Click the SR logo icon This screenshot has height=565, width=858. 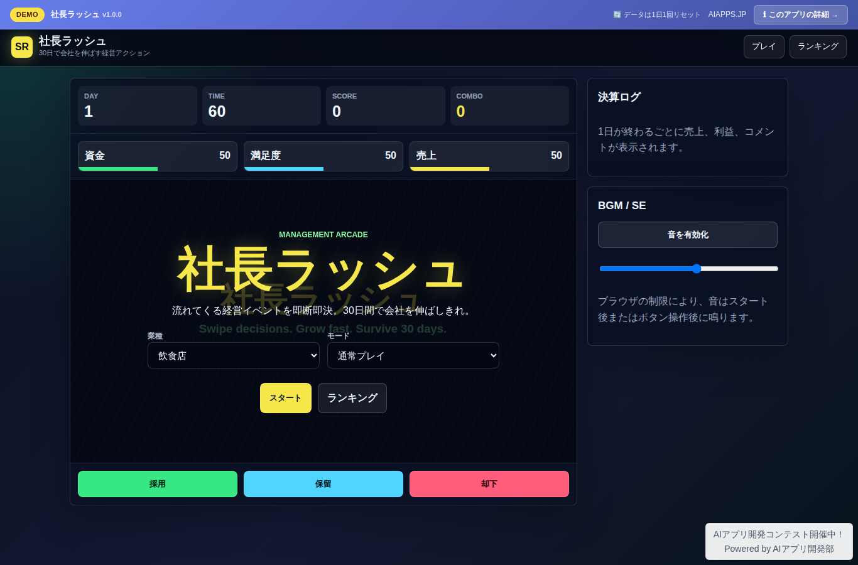tap(22, 47)
